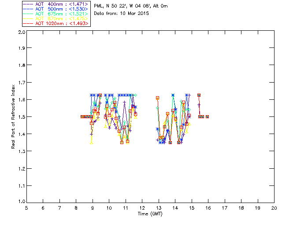Image resolution: width=282 pixels, height=225 pixels.
Task: Click the blue dashed line sample for 500nm
Action: 28,9
